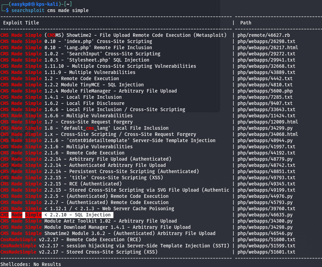Select 2.2.14 Arbitrary File Upload (Authenticated) row
The height and width of the screenshot is (267, 322).
pyautogui.click(x=86, y=159)
